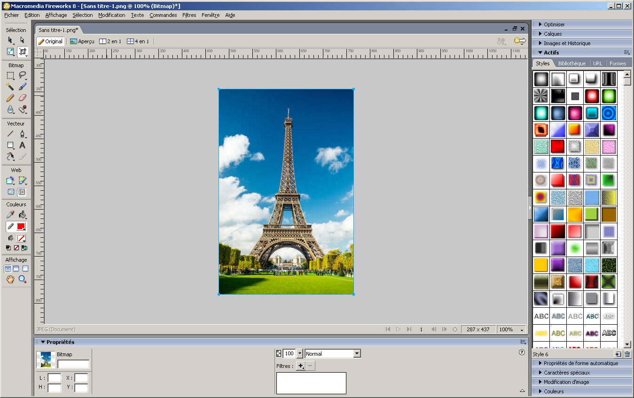The image size is (634, 398).
Task: Select the Crop tool
Action: pyautogui.click(x=22, y=52)
